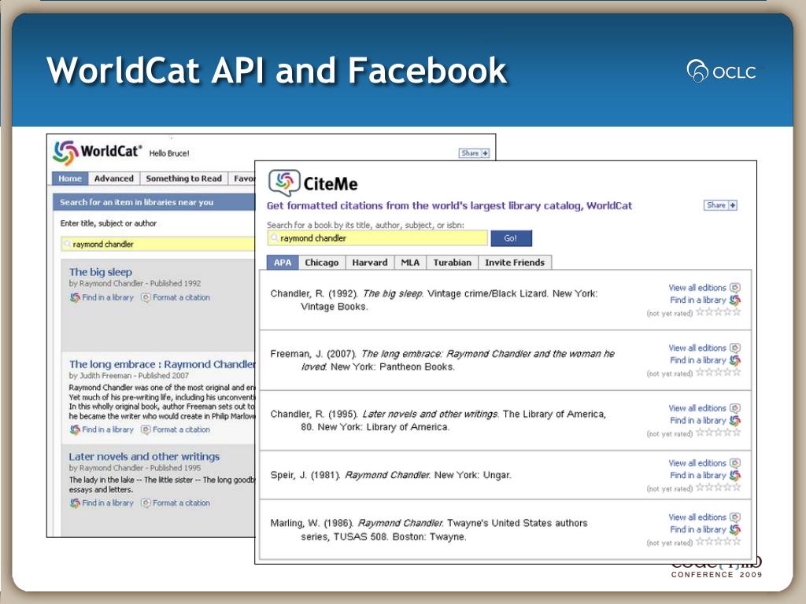This screenshot has width=806, height=604.
Task: View all editions for Freeman 2007 citation
Action: [697, 348]
